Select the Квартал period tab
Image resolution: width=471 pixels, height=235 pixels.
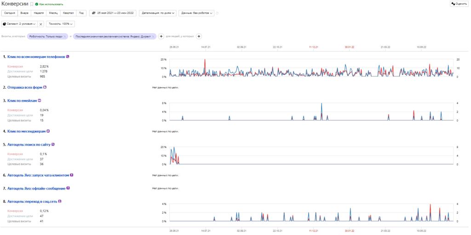pos(68,13)
